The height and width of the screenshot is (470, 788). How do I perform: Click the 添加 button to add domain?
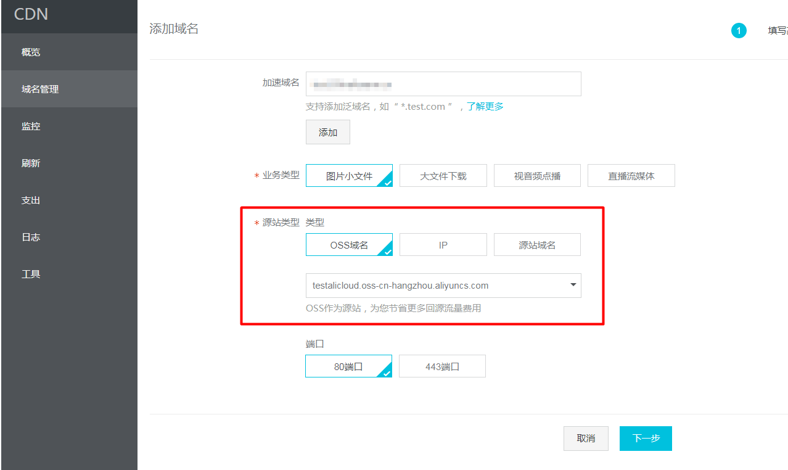click(327, 131)
